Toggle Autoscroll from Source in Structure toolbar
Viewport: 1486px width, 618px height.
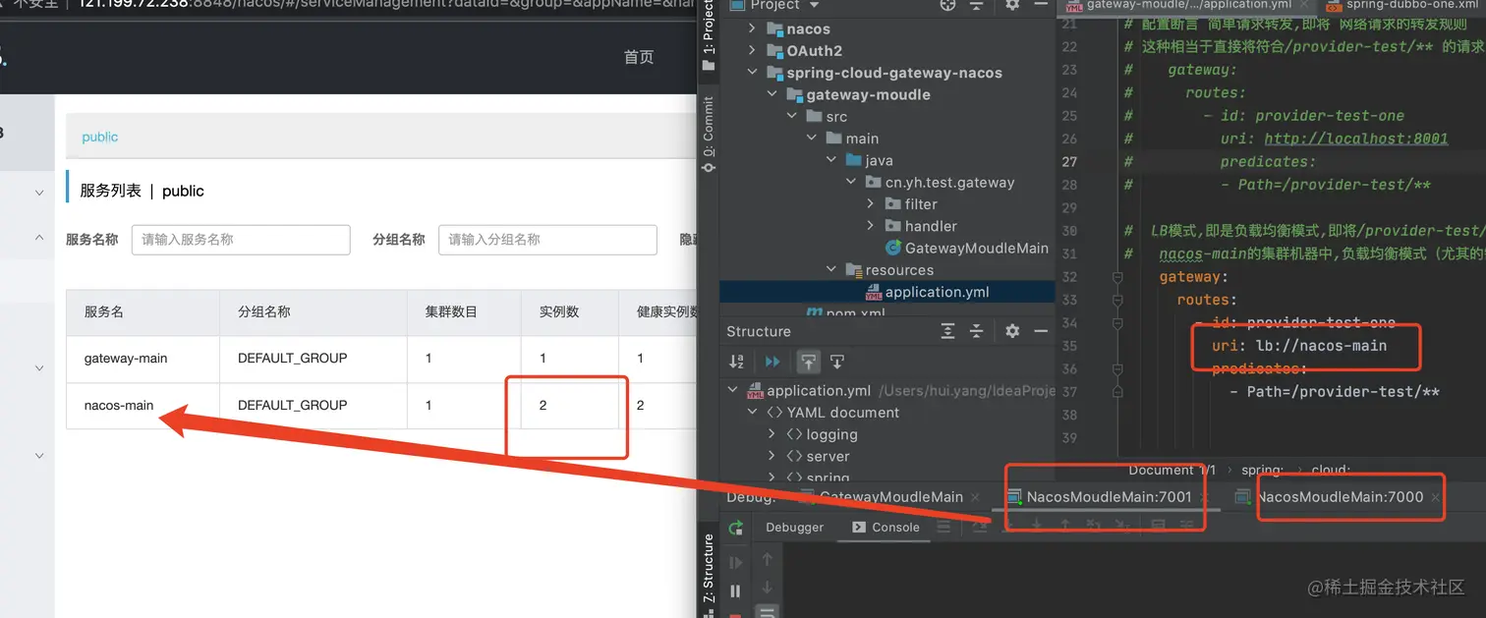tap(836, 361)
